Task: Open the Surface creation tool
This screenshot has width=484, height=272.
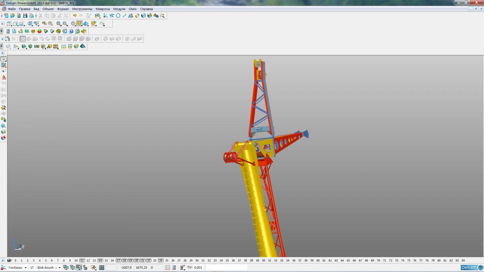Action: tap(137, 15)
